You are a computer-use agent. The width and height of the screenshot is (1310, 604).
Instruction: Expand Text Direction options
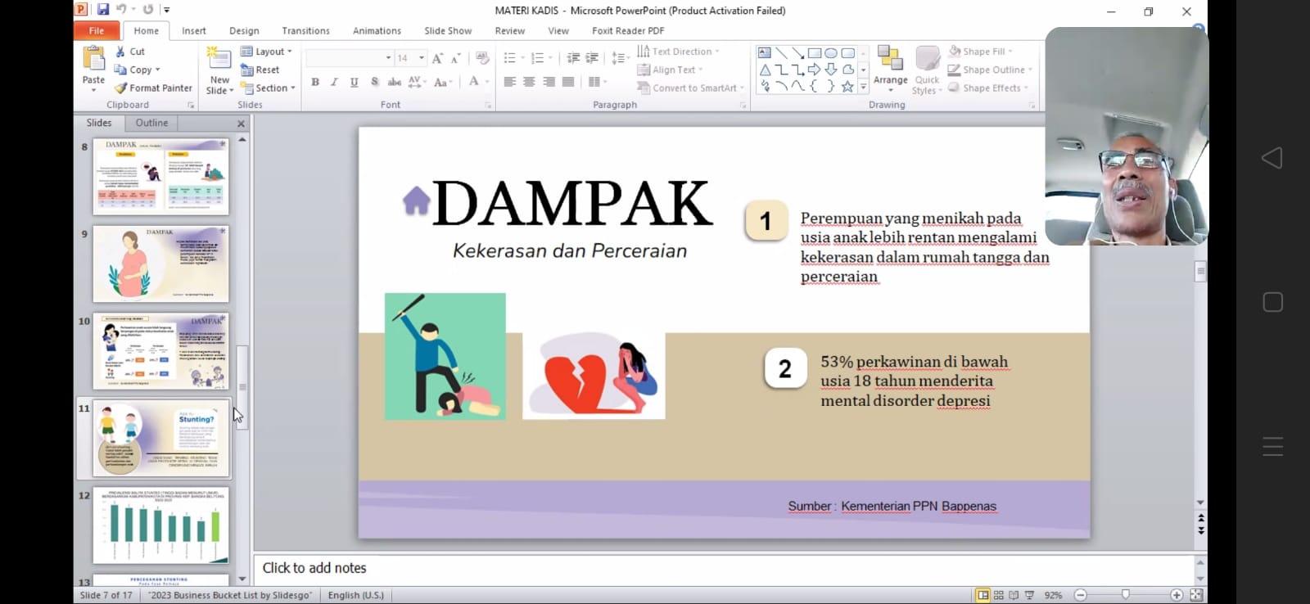(x=679, y=51)
